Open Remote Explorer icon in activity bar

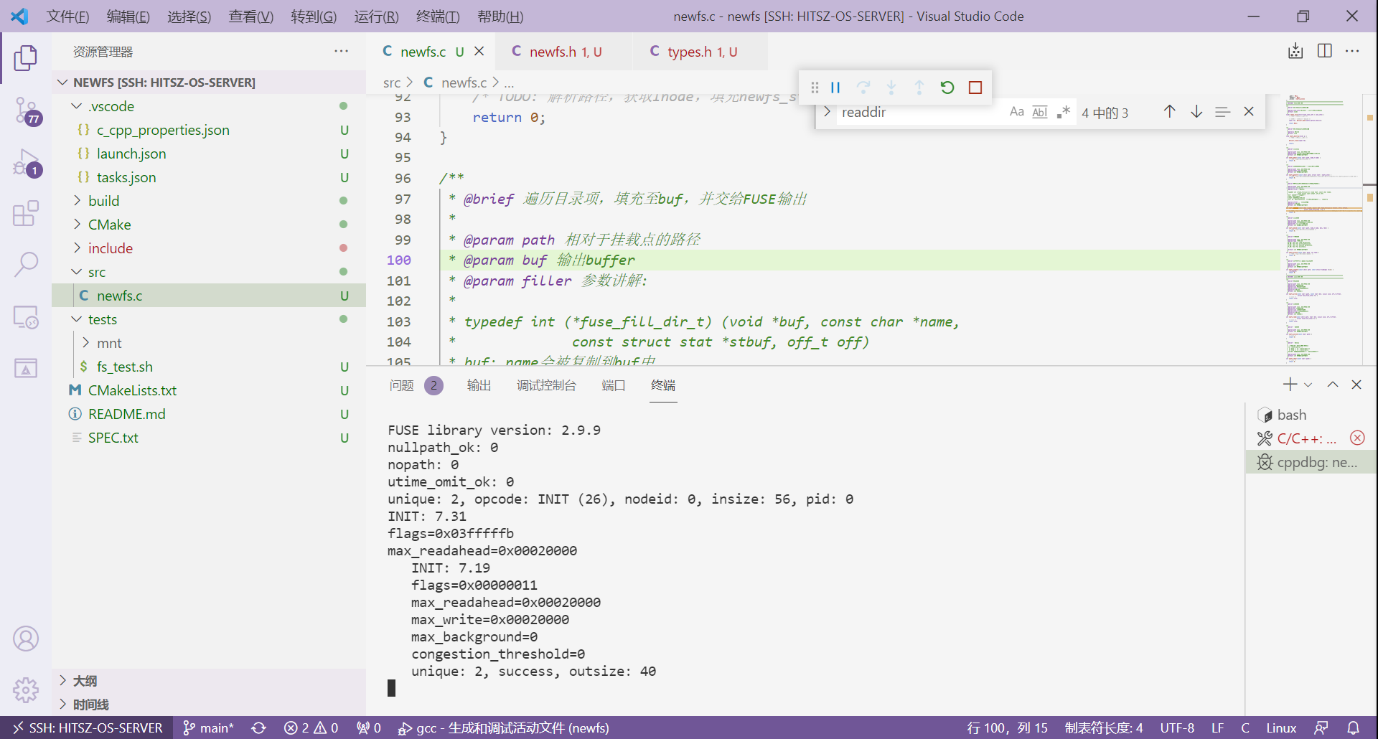[26, 317]
